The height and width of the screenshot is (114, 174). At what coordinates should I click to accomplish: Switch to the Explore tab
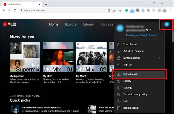click(x=71, y=24)
